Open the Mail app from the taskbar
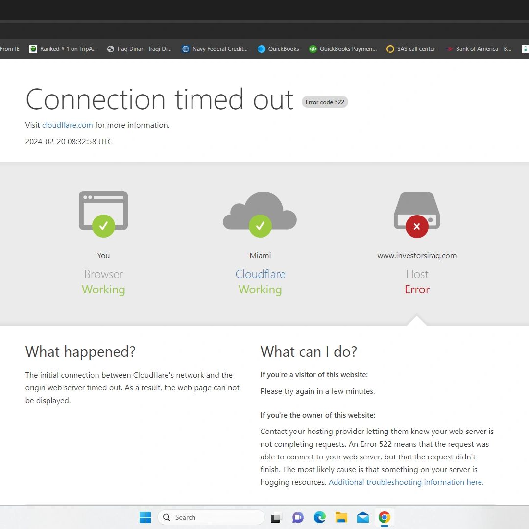Screen dimensions: 529x529 tap(362, 517)
